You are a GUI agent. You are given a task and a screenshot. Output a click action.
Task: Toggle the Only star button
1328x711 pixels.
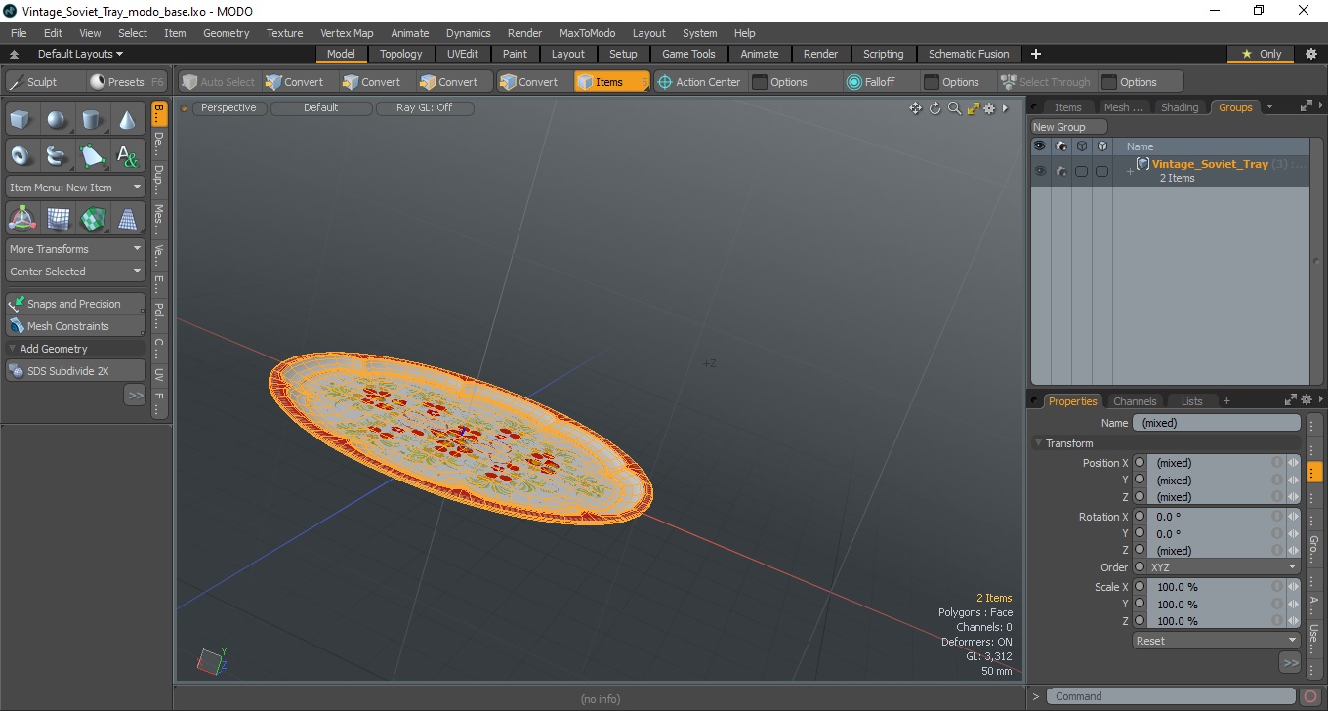tap(1262, 54)
